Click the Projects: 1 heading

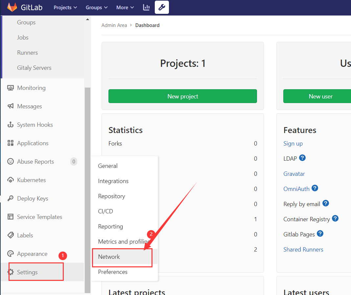tap(183, 63)
